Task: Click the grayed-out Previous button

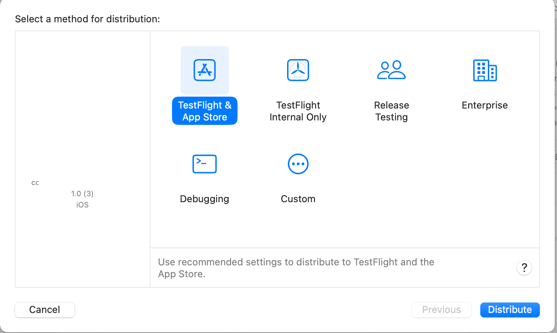Action: pyautogui.click(x=441, y=310)
